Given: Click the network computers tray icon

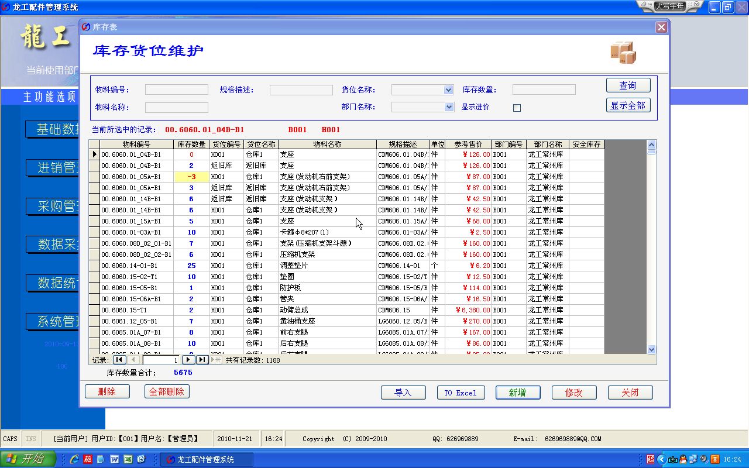Looking at the screenshot, I should tap(693, 459).
